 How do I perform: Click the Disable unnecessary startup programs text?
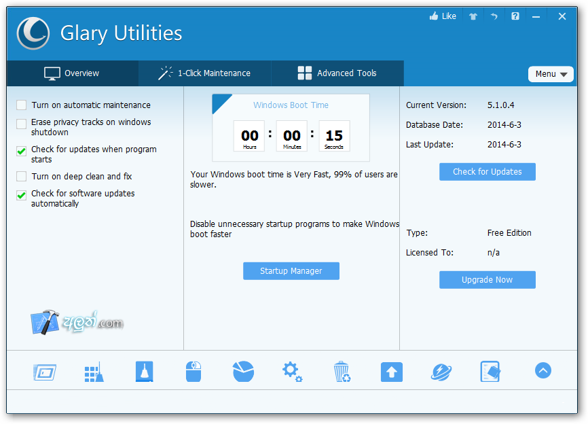(x=295, y=229)
